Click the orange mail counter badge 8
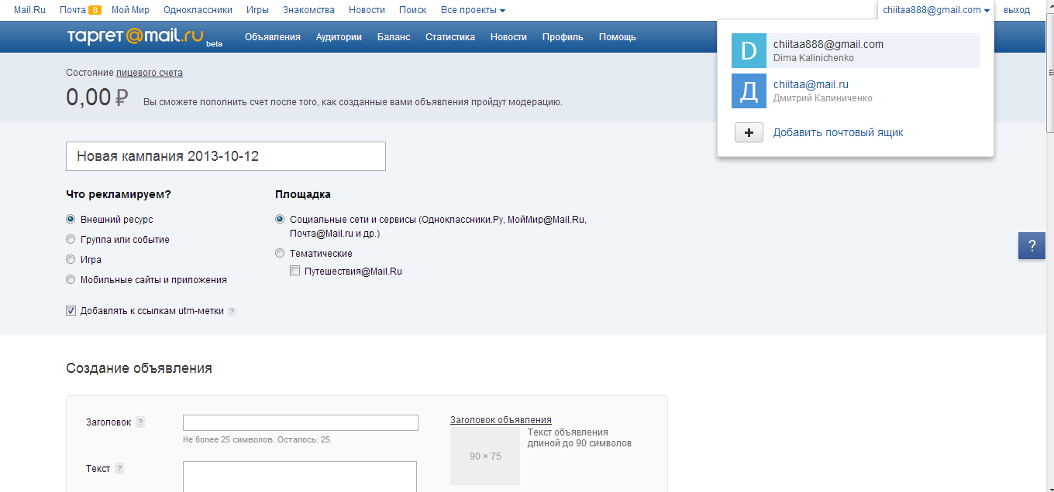The height and width of the screenshot is (492, 1054). pyautogui.click(x=95, y=10)
